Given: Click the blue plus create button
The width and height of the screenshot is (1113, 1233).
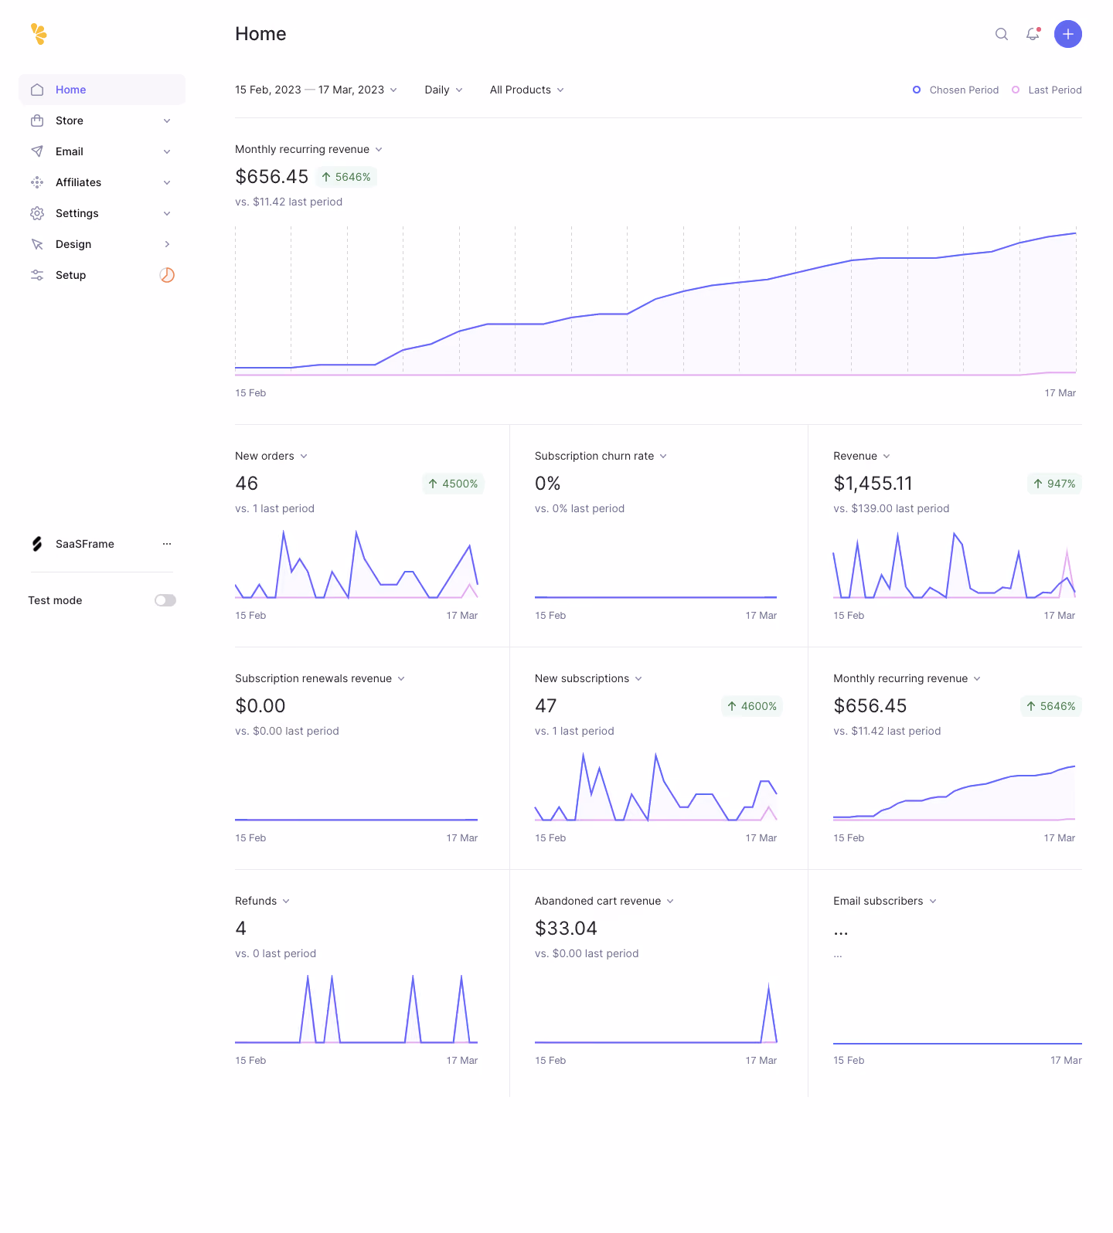Looking at the screenshot, I should coord(1068,34).
